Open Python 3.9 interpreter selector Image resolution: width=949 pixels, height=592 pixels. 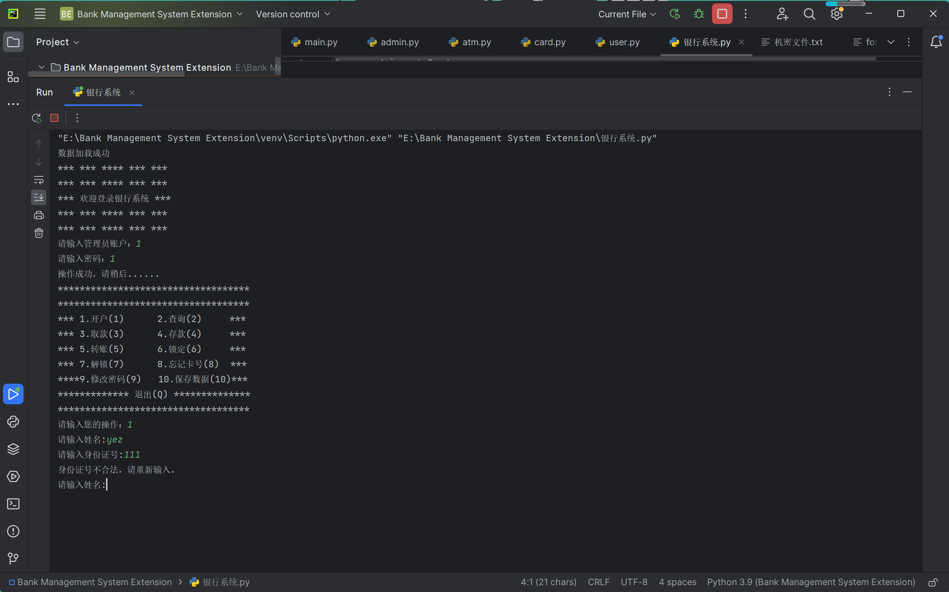coord(811,582)
